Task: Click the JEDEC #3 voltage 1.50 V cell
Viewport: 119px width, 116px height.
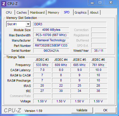Action: (x=42, y=101)
